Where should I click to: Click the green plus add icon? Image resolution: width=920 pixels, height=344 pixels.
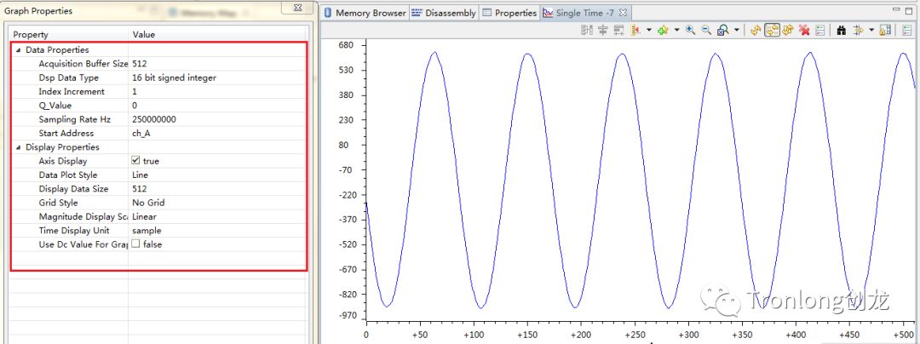pos(663,30)
